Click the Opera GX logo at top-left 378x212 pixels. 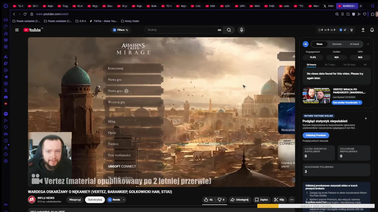tap(6, 6)
